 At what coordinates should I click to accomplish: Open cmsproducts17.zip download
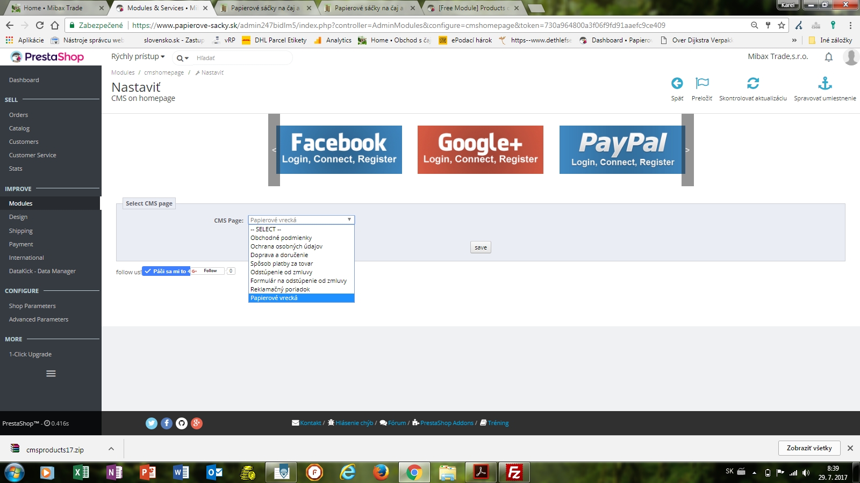(x=55, y=450)
